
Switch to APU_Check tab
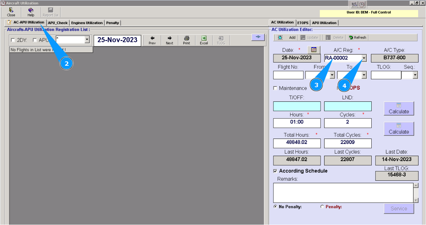click(x=58, y=23)
